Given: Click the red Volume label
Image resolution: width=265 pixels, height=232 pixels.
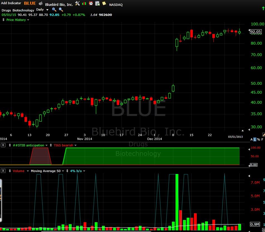Looking at the screenshot, I should pyautogui.click(x=19, y=171).
